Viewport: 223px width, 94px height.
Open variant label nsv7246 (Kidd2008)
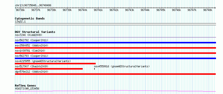point(29,35)
